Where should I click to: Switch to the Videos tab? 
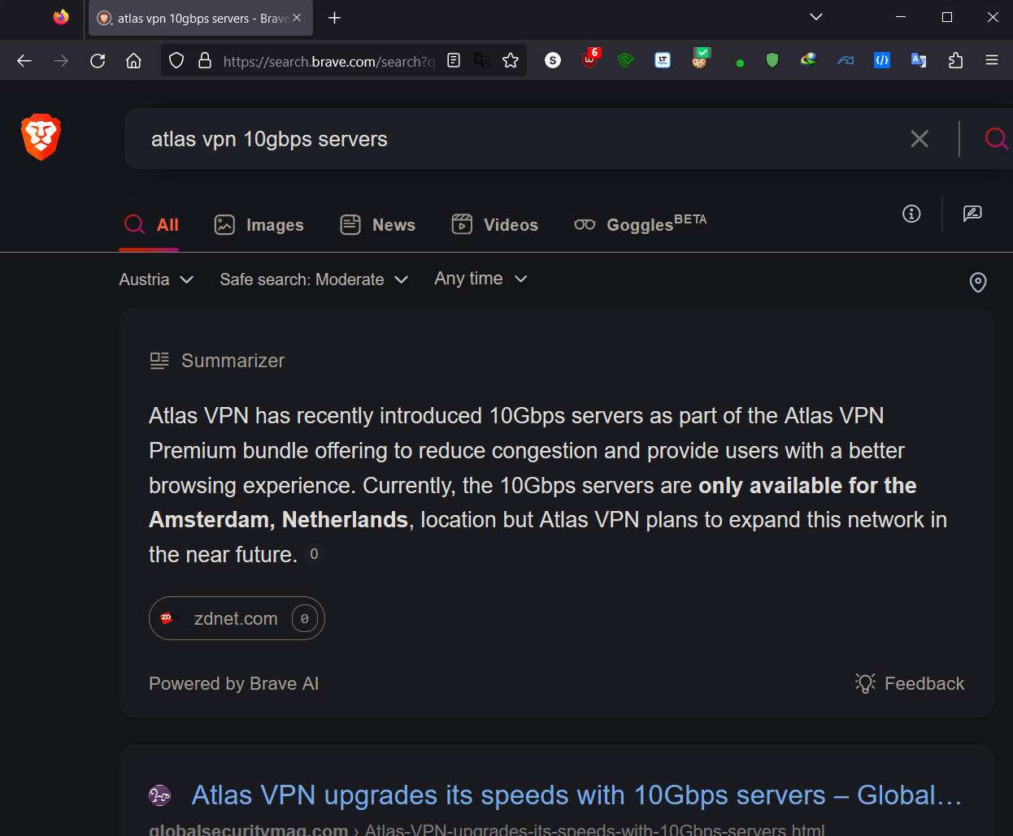tap(494, 225)
